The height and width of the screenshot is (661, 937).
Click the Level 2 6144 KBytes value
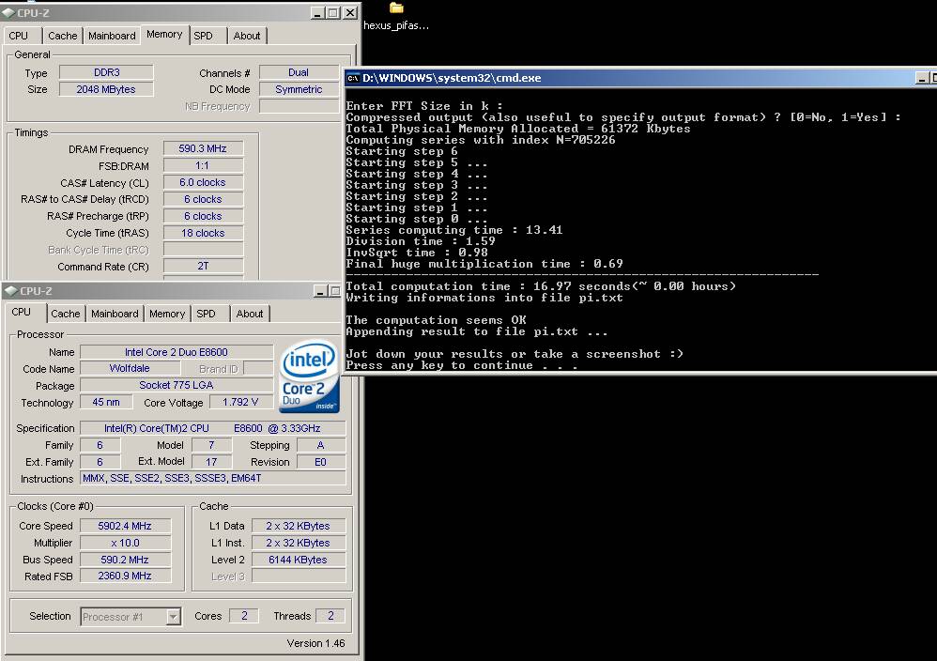(299, 560)
